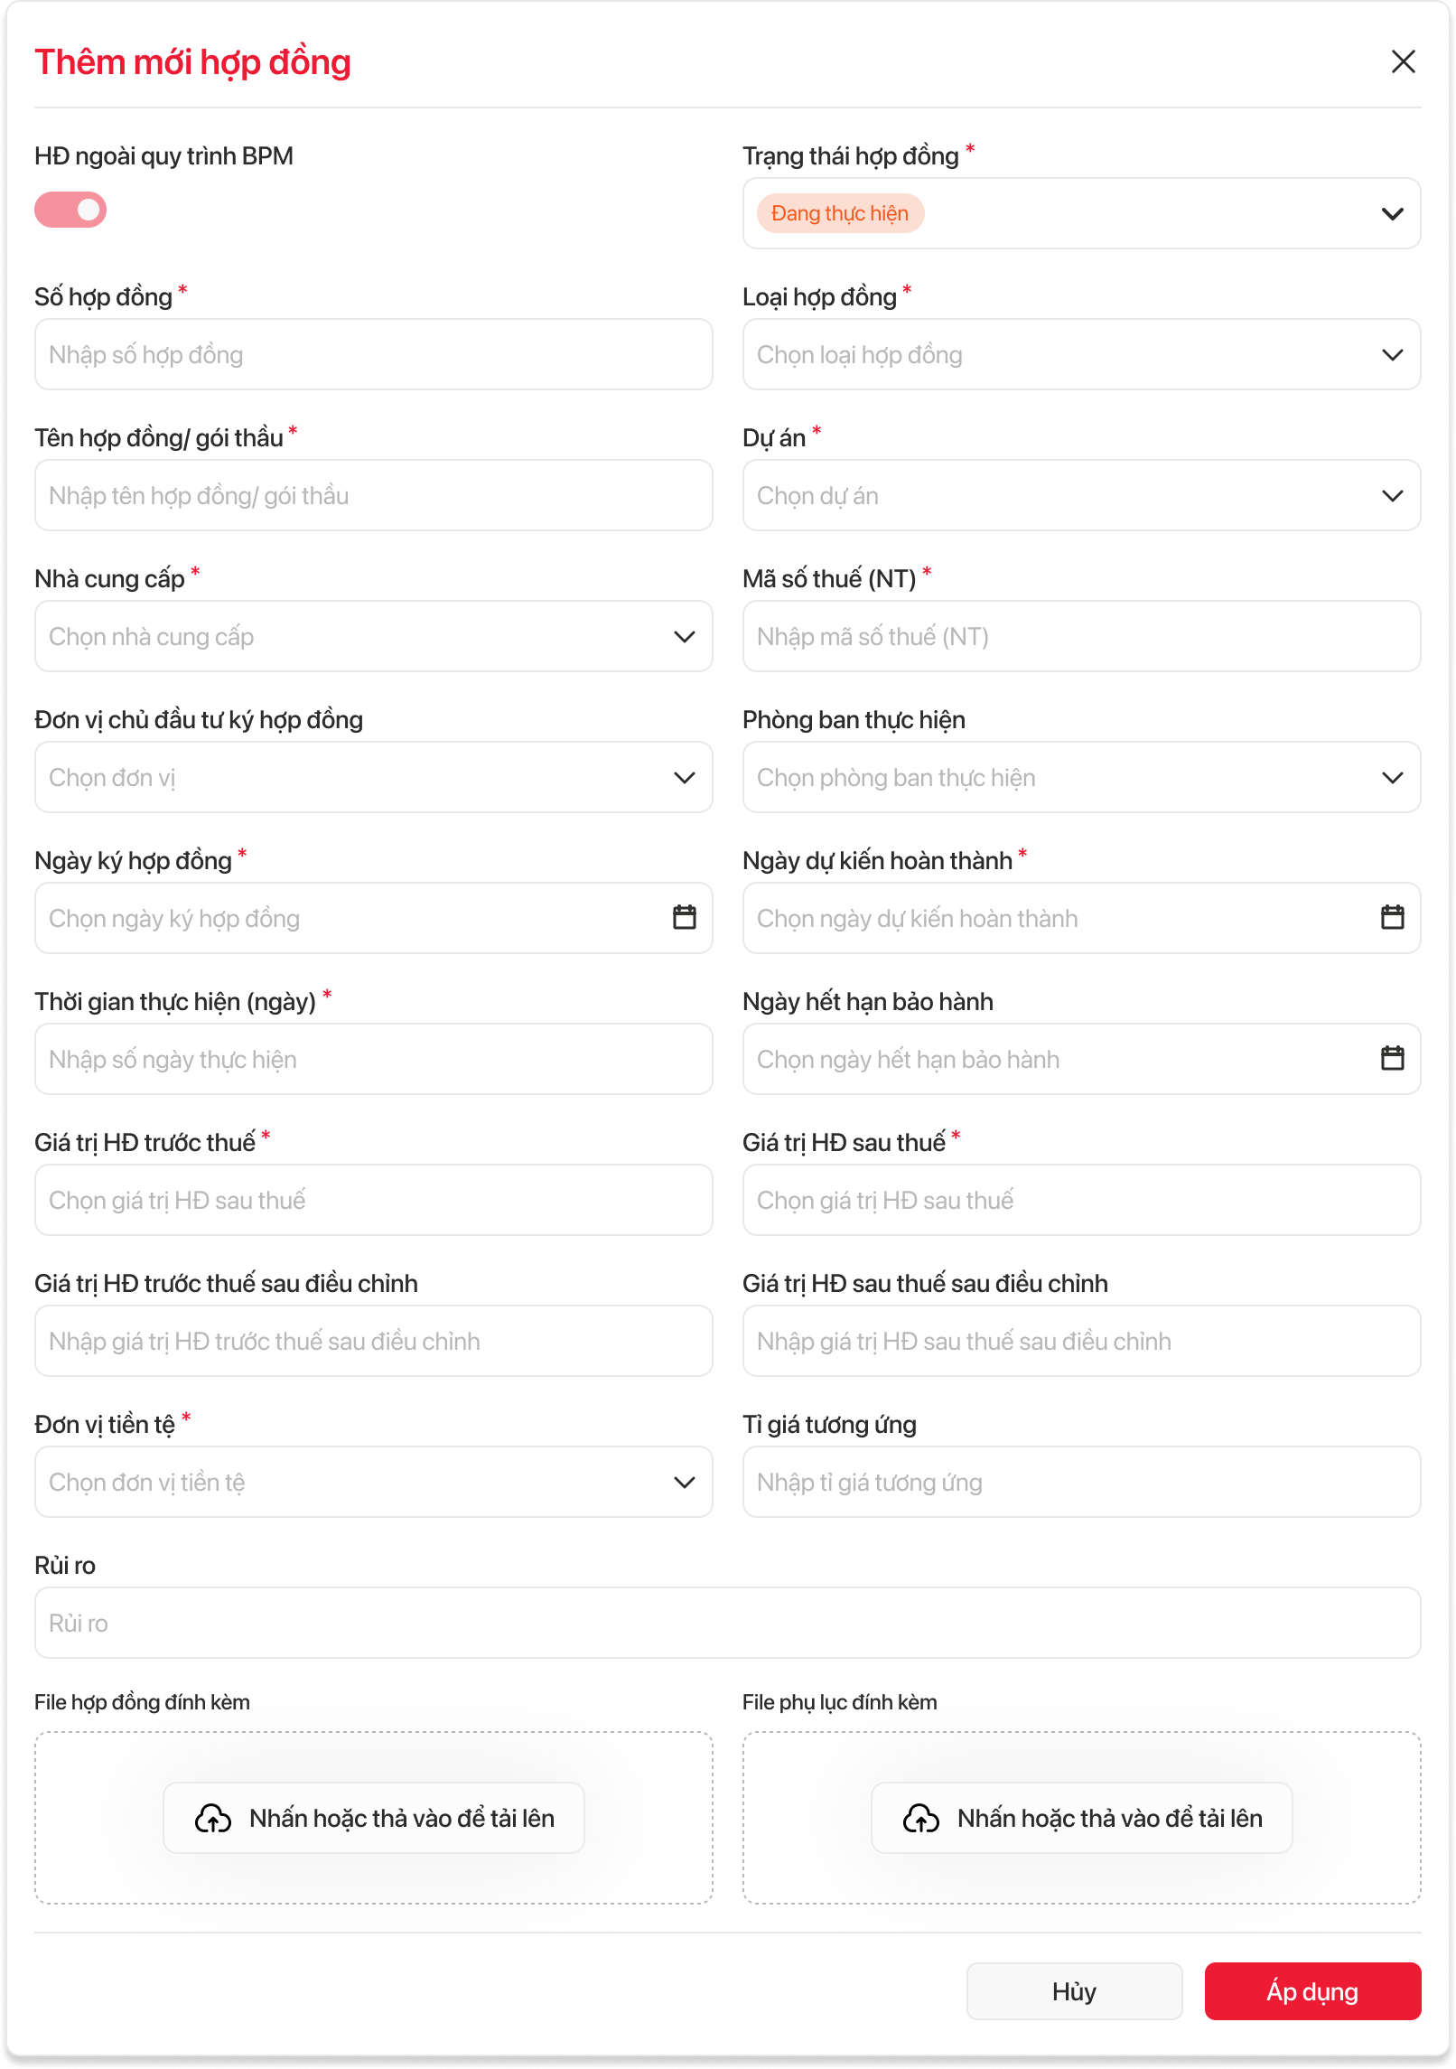Click calendar icon in Ngày ký hợp đồng

(x=685, y=917)
